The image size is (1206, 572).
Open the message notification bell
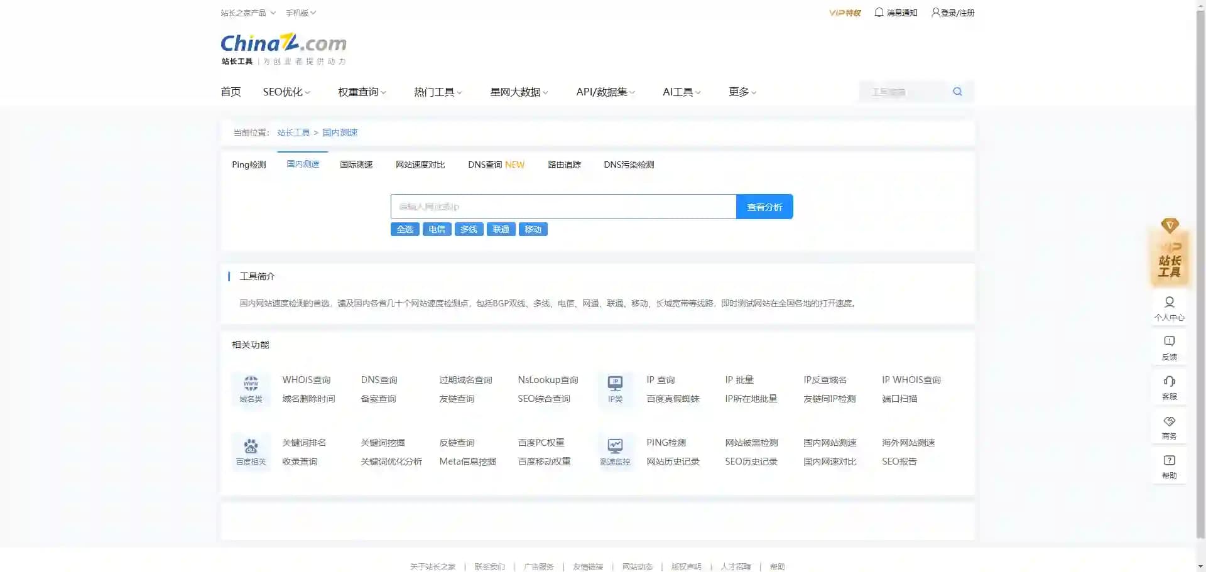879,13
